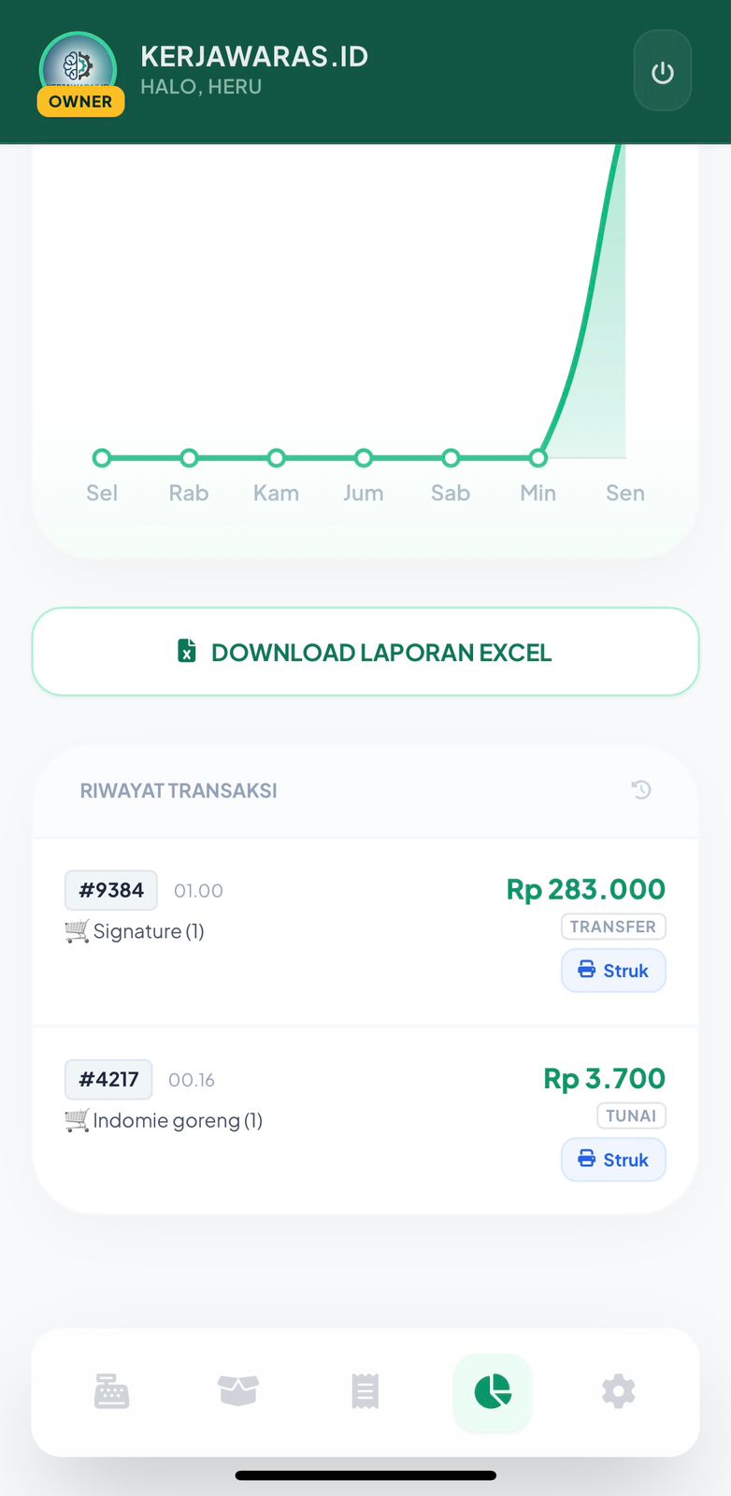
Task: Print Struk for transaction #9384
Action: tap(613, 971)
